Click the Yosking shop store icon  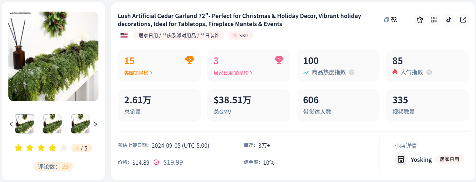pyautogui.click(x=401, y=159)
